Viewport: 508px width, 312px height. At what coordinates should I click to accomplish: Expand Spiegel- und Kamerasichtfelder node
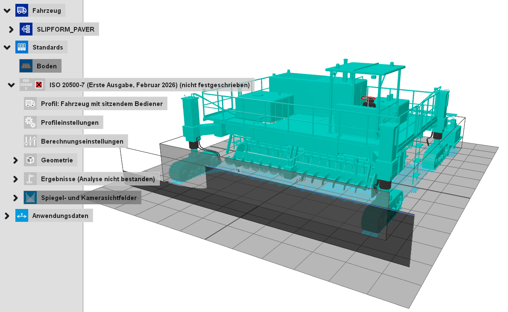pos(15,198)
